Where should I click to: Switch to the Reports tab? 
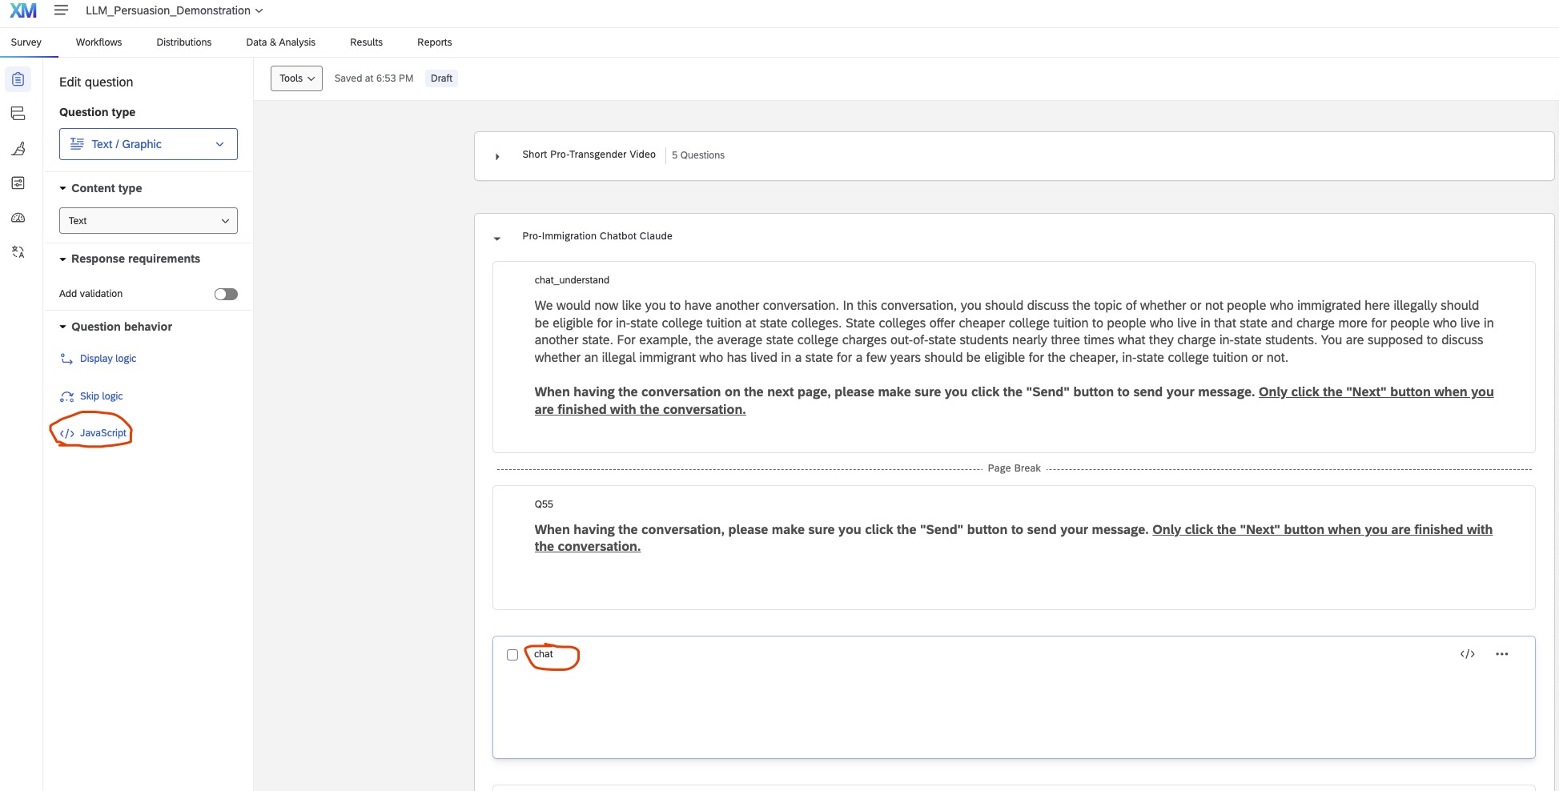pos(435,42)
